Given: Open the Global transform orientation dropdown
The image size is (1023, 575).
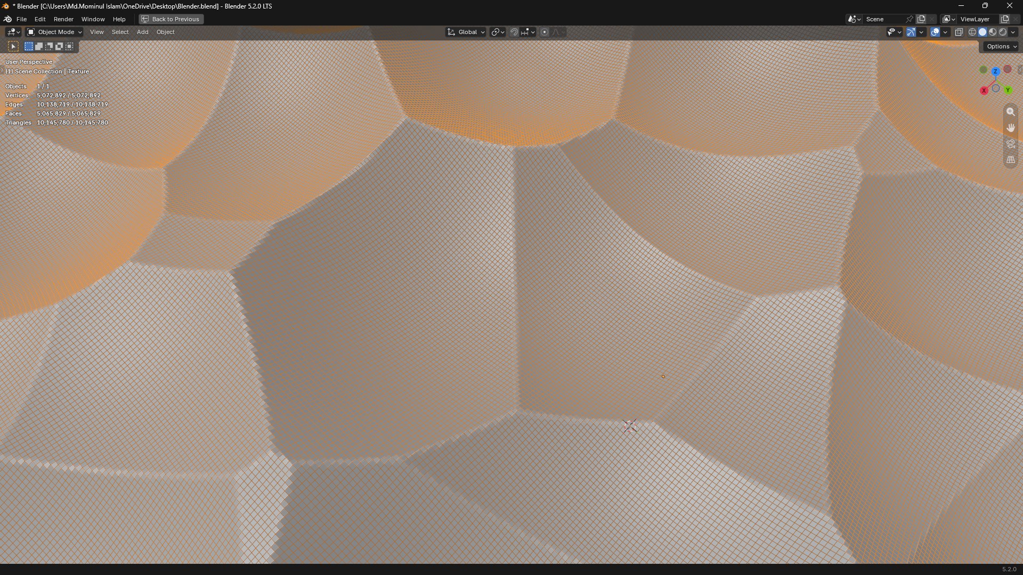Looking at the screenshot, I should point(466,32).
